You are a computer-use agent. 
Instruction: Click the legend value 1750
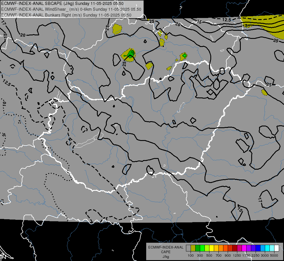click(x=246, y=255)
